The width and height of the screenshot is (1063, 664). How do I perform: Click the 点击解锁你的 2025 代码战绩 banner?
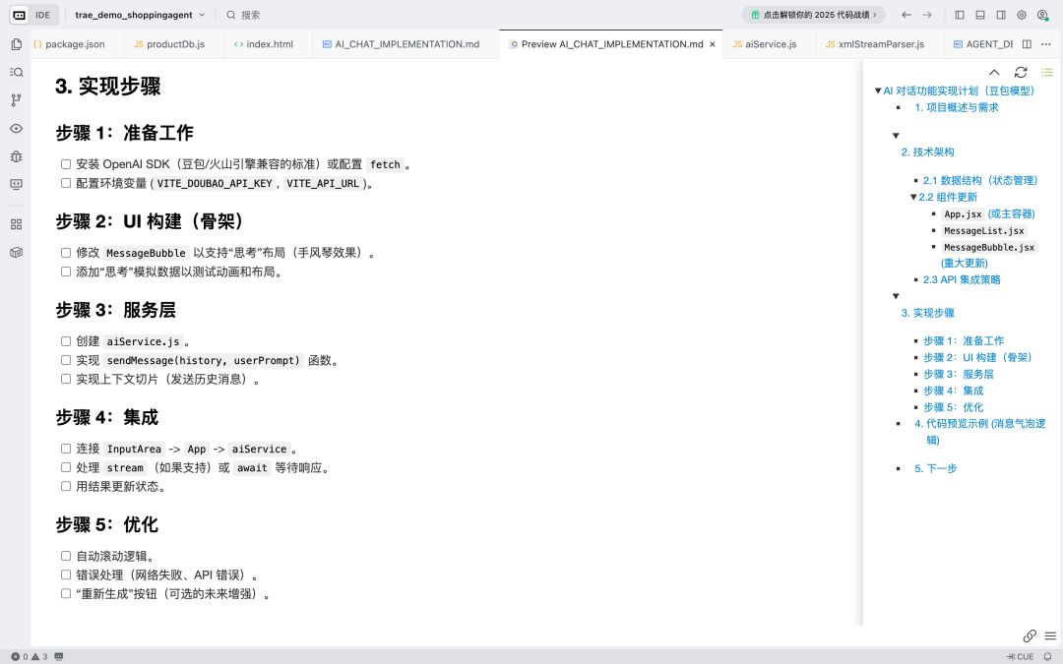[814, 15]
